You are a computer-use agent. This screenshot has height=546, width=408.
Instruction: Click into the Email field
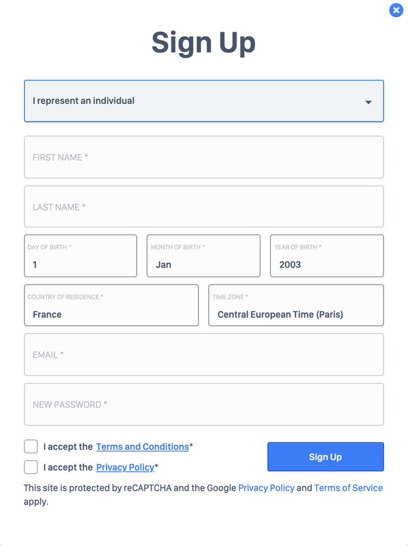[x=203, y=355]
